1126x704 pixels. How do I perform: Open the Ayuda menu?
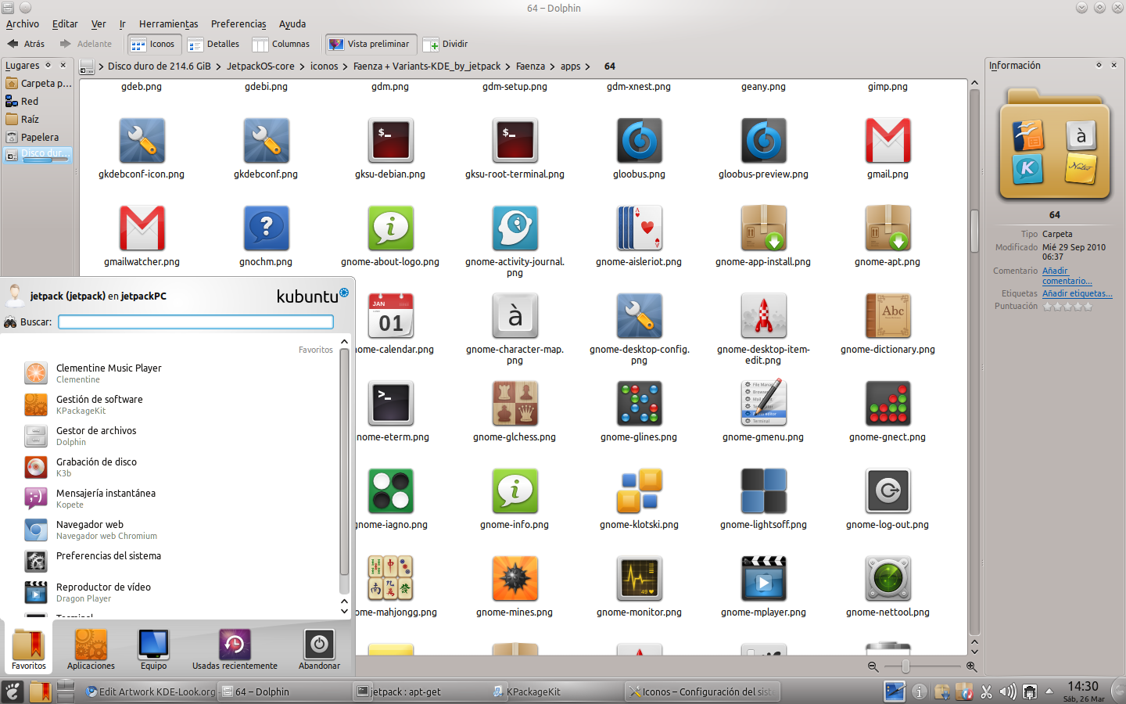(x=292, y=24)
